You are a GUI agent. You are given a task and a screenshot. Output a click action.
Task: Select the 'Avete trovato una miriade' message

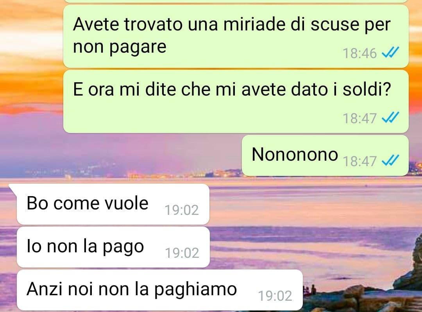coord(236,36)
